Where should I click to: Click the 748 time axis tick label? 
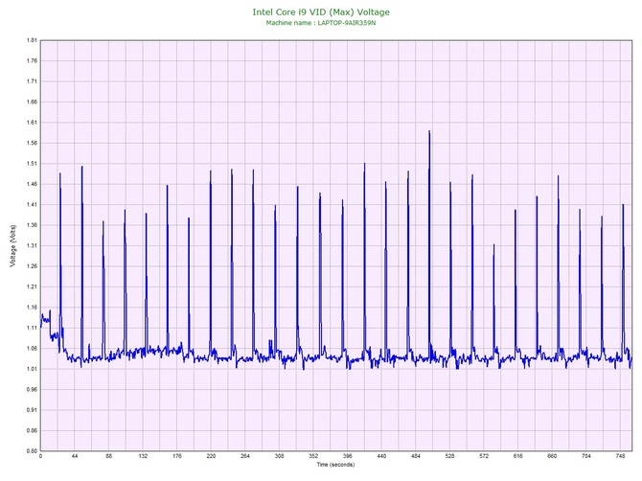point(620,456)
